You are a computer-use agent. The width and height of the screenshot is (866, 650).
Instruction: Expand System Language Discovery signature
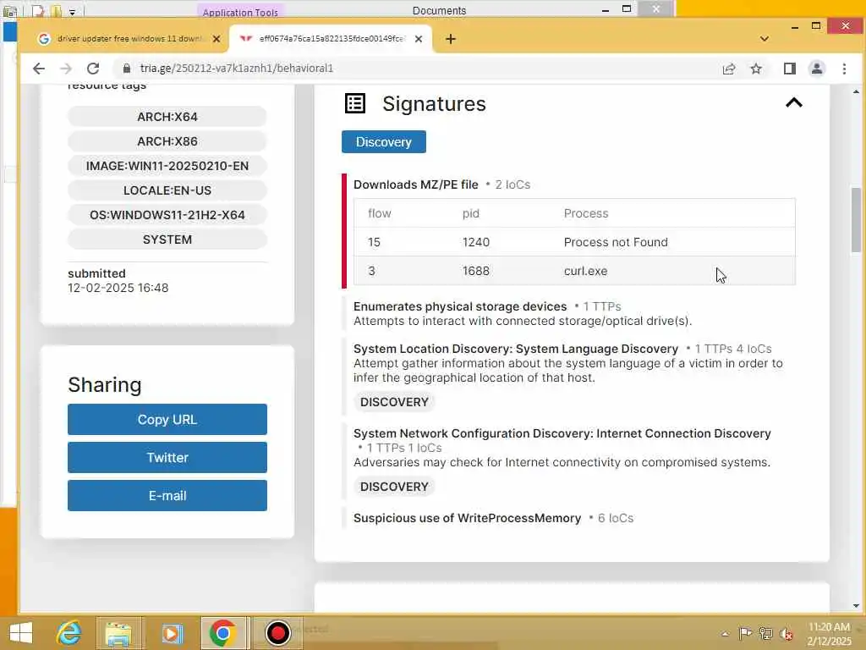[x=516, y=349]
